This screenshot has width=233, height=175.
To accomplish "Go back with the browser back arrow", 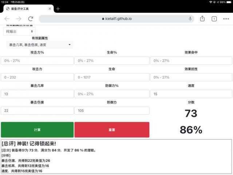I will (x=7, y=19).
